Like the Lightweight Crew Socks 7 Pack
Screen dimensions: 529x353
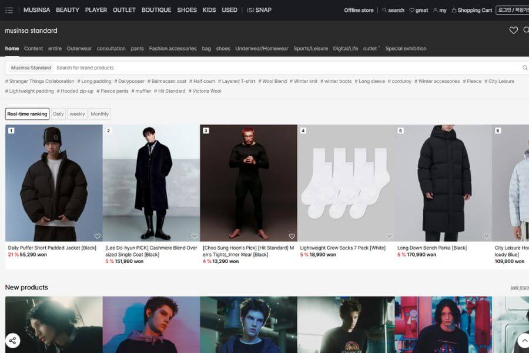tap(389, 236)
